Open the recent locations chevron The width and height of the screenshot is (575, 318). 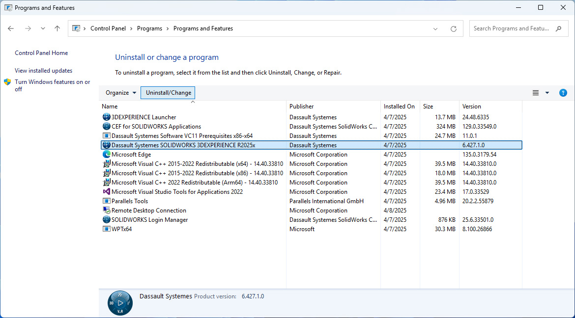[x=43, y=29]
